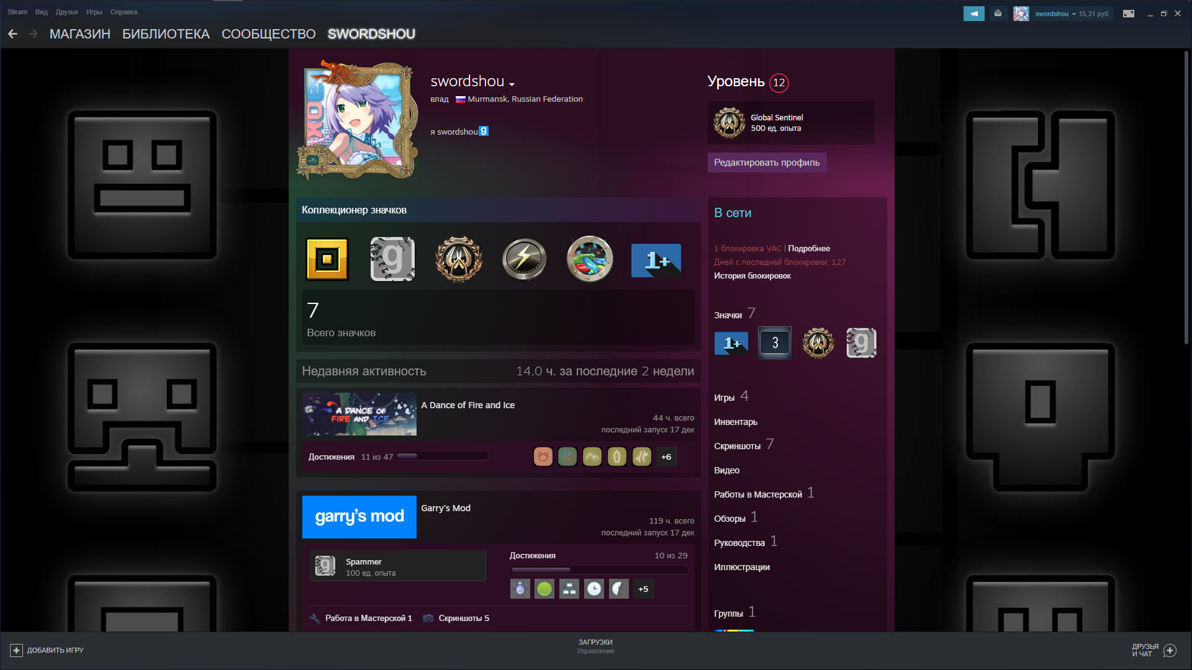Open the Работы в Мастерской link

[x=758, y=494]
